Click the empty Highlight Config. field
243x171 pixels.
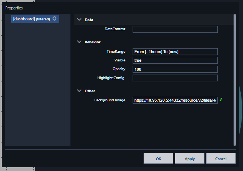tap(175, 78)
